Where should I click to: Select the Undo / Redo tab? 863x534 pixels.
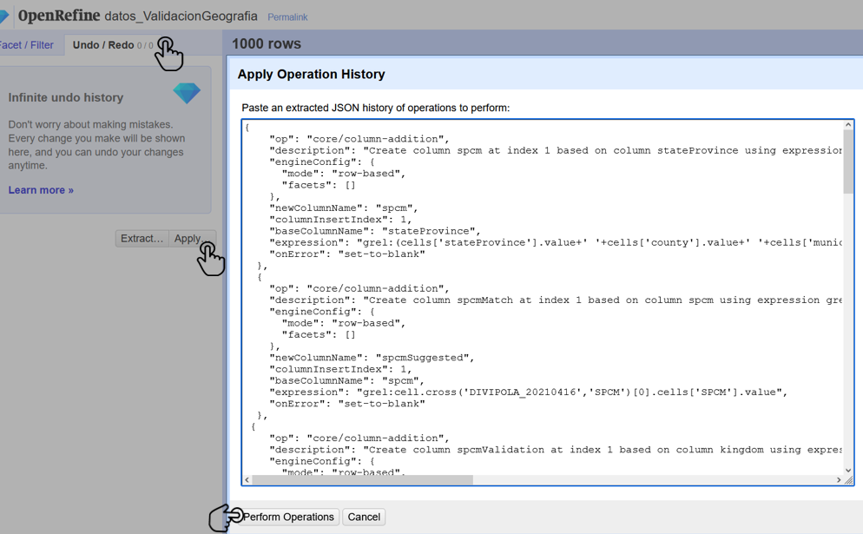tap(113, 45)
